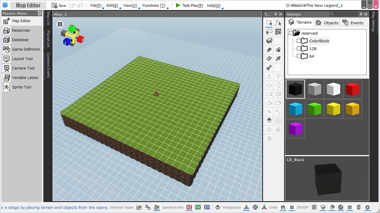Open the Sprite Tool from Master Menu
The image size is (380, 213).
21,87
